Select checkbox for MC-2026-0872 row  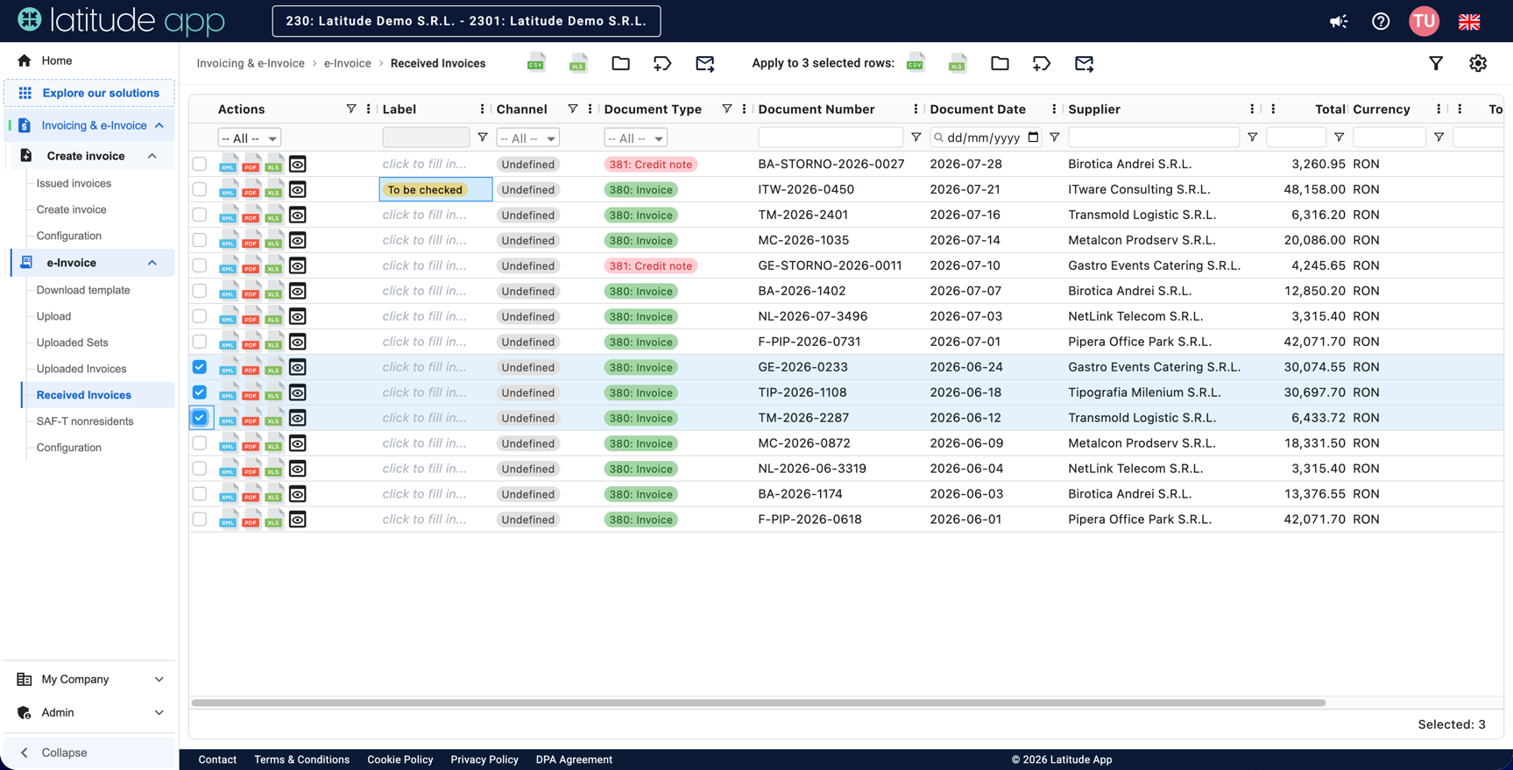[200, 443]
